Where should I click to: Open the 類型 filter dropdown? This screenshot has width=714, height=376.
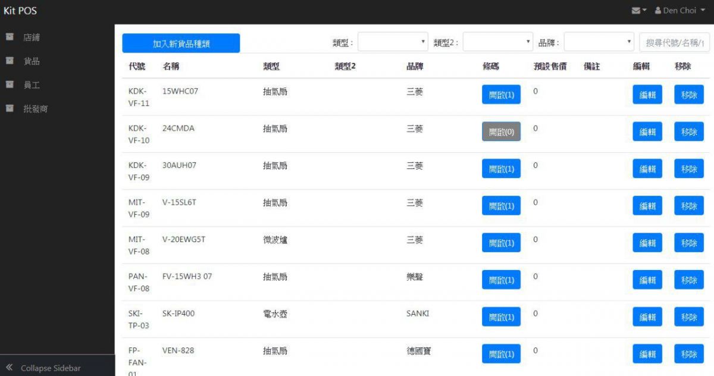point(393,42)
